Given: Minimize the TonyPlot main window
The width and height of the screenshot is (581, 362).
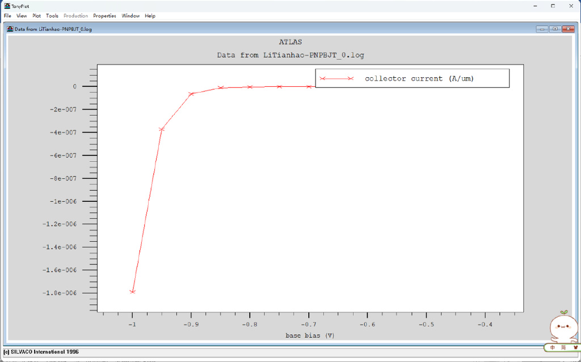Looking at the screenshot, I should point(535,6).
